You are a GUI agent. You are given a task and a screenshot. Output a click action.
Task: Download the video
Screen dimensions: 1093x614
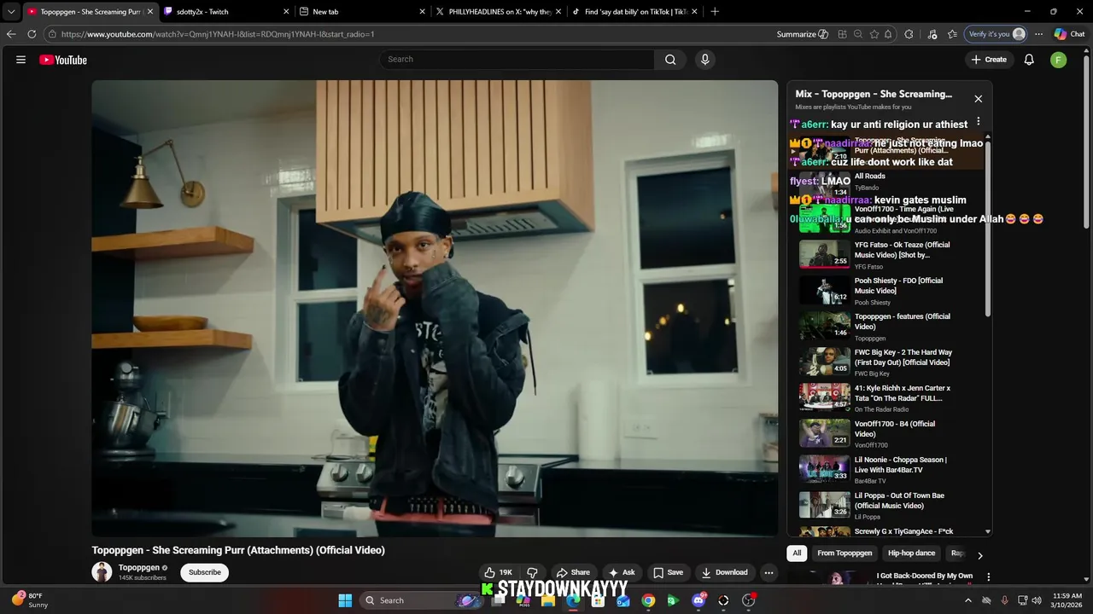[724, 572]
